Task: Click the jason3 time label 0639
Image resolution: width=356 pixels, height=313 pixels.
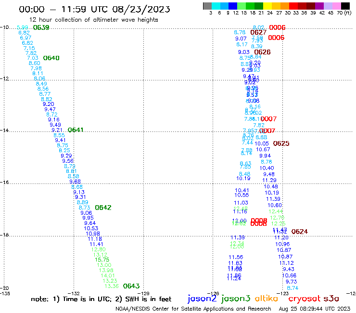Action: point(41,27)
